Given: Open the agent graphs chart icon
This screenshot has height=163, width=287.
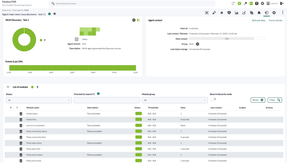Looking at the screenshot, I should coord(236,13).
